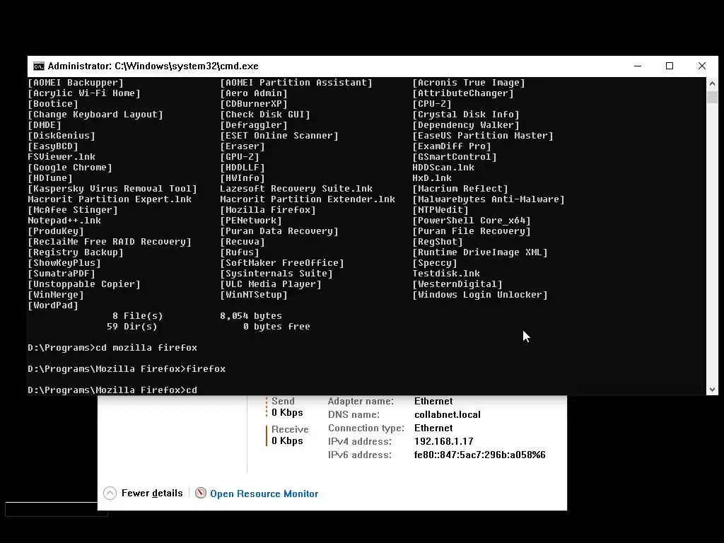Click the [Bootice] entry
The width and height of the screenshot is (724, 543).
(53, 104)
